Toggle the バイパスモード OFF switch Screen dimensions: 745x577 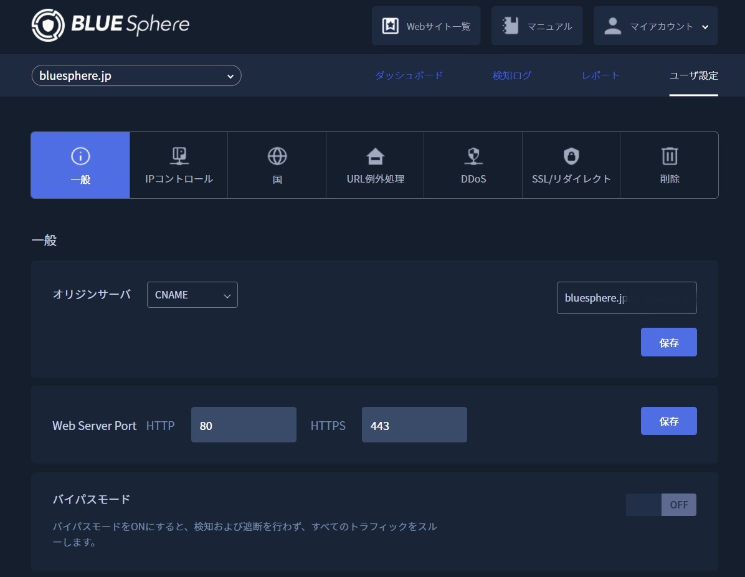coord(661,505)
